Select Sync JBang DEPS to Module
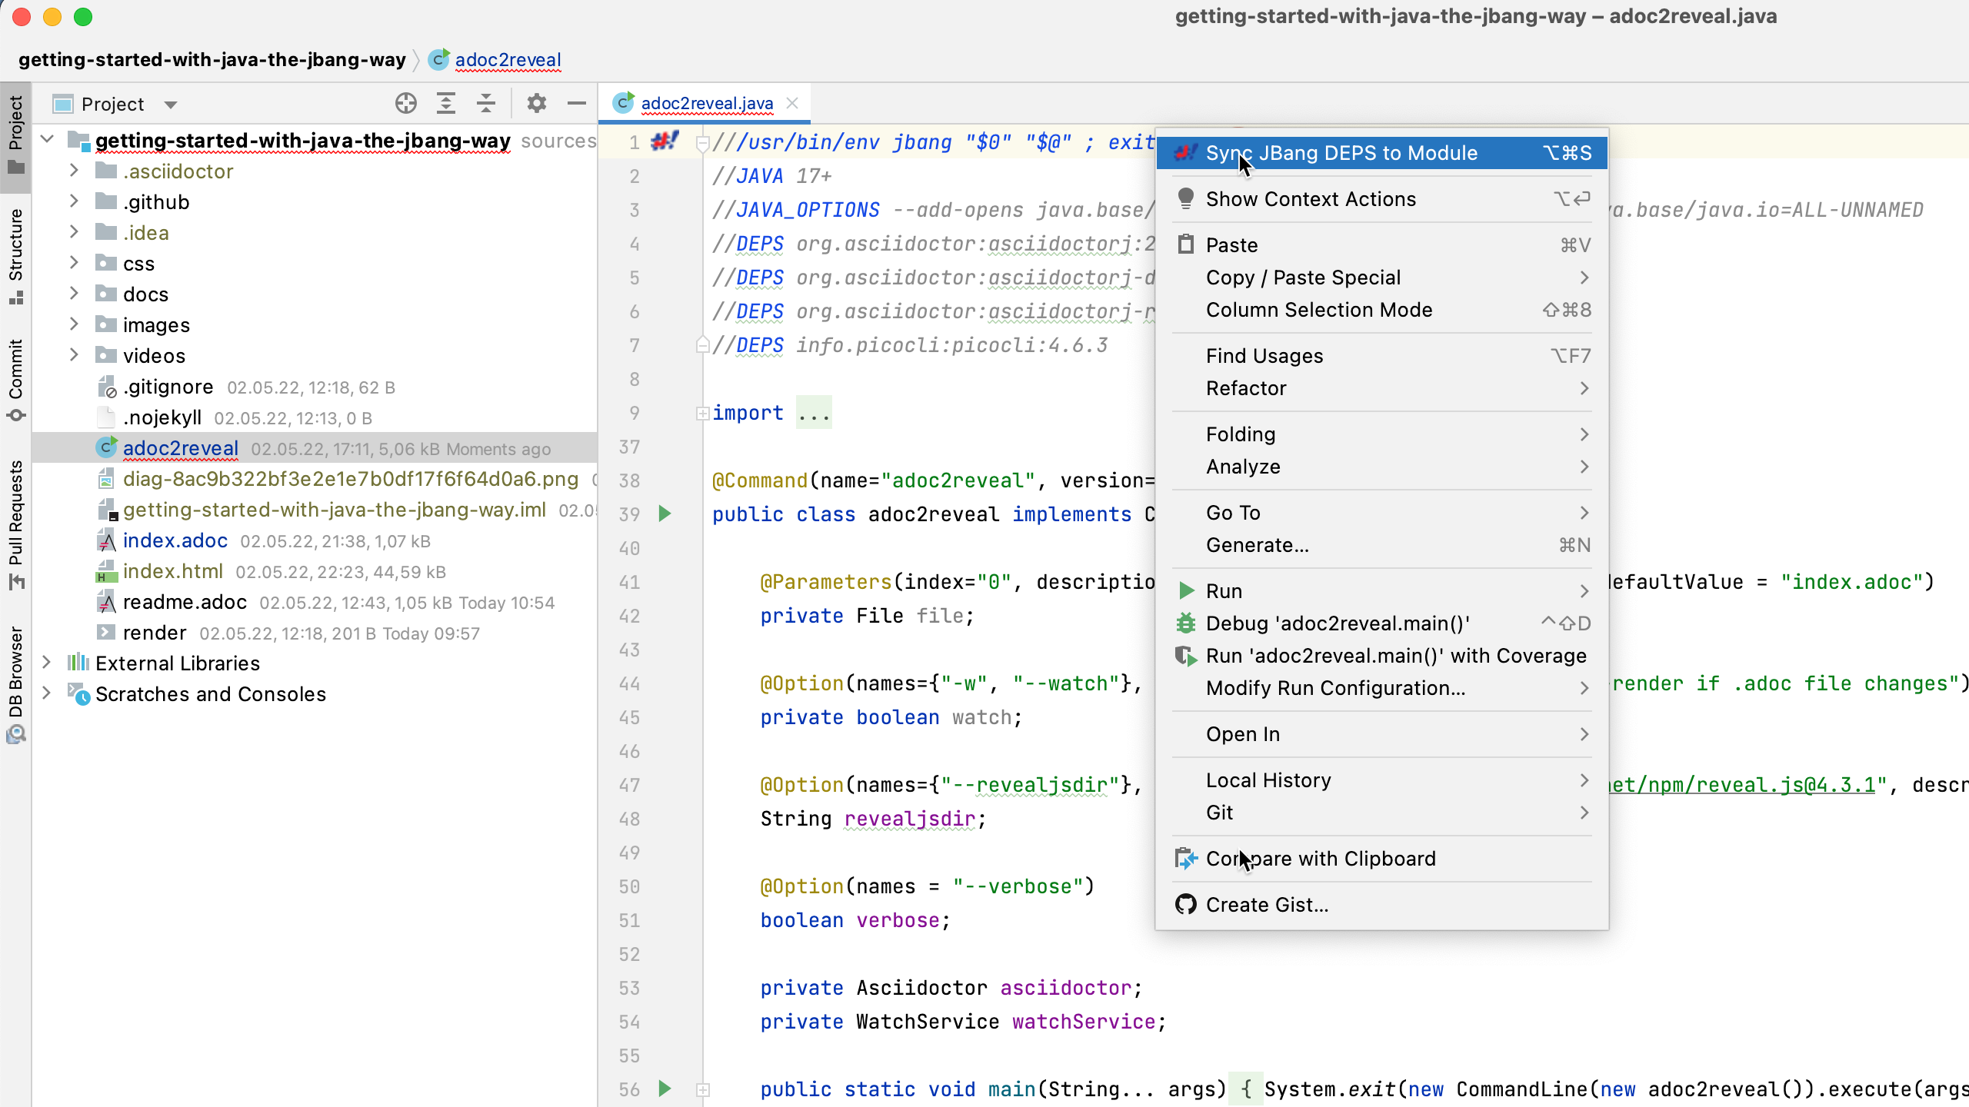Viewport: 1969px width, 1107px height. coord(1382,153)
